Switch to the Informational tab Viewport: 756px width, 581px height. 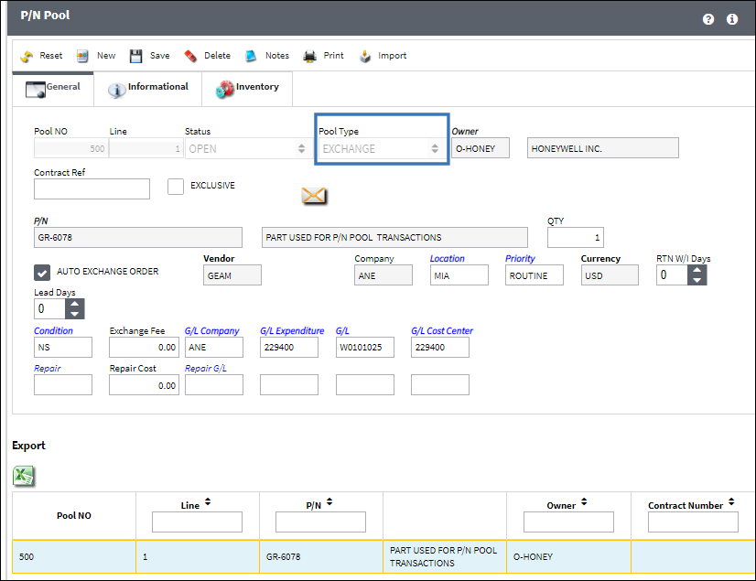pos(148,89)
